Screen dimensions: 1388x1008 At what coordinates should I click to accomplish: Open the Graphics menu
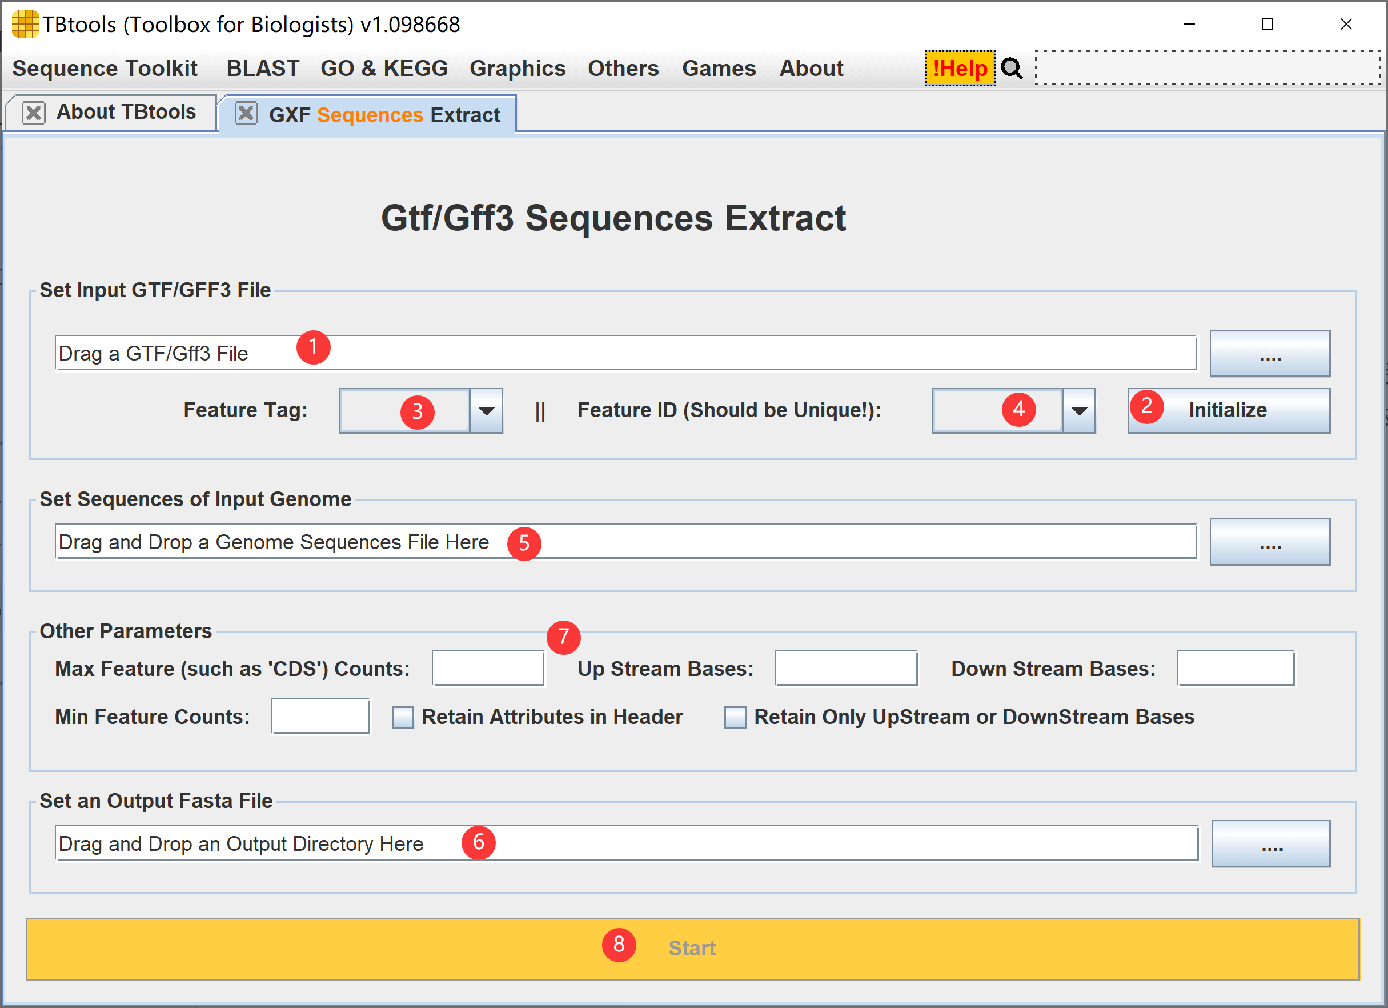click(517, 68)
